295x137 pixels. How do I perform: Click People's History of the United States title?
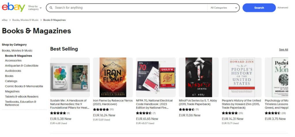point(241,104)
